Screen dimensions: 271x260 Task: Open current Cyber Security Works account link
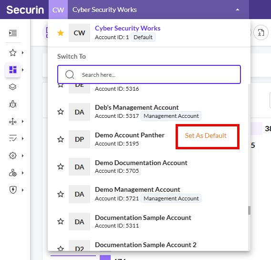(x=127, y=28)
